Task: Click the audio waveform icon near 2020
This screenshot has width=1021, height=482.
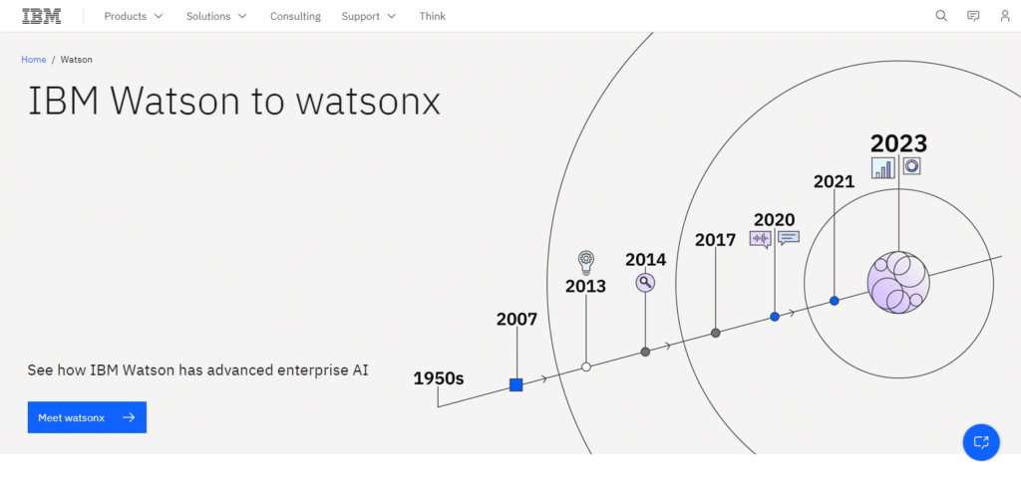Action: click(x=761, y=238)
